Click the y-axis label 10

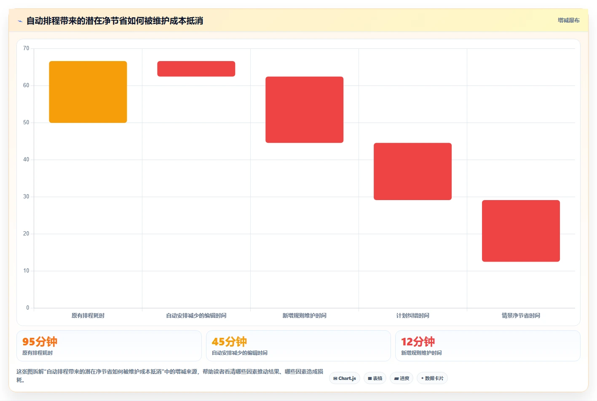pos(26,271)
